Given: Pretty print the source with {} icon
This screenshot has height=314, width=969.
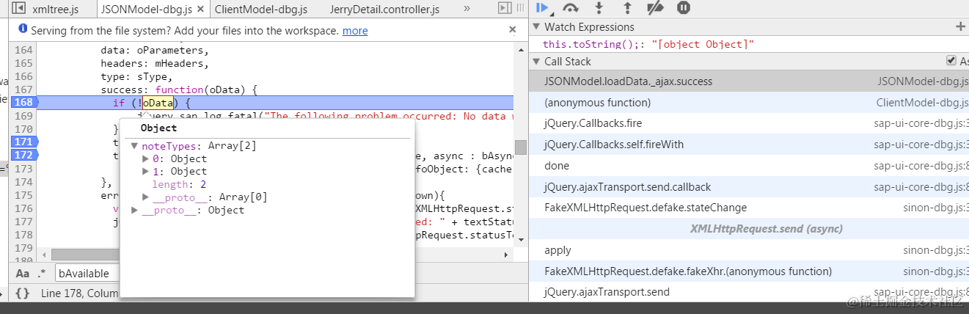Looking at the screenshot, I should 22,293.
